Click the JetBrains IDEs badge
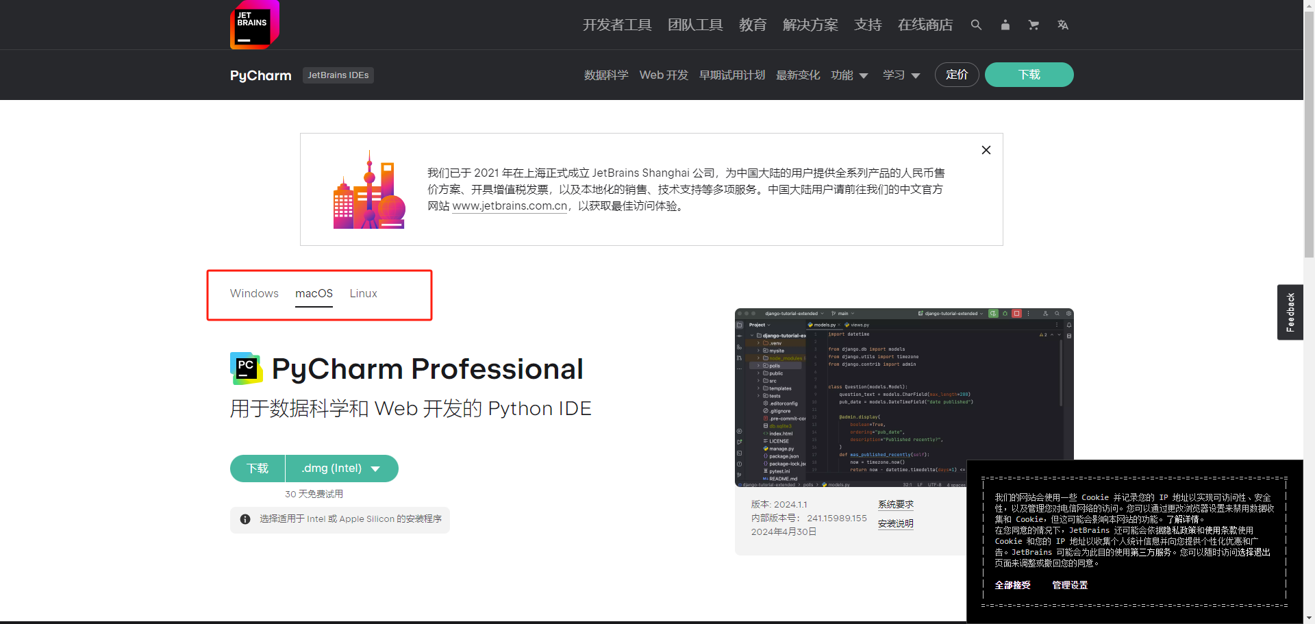Viewport: 1315px width, 624px height. [x=338, y=75]
